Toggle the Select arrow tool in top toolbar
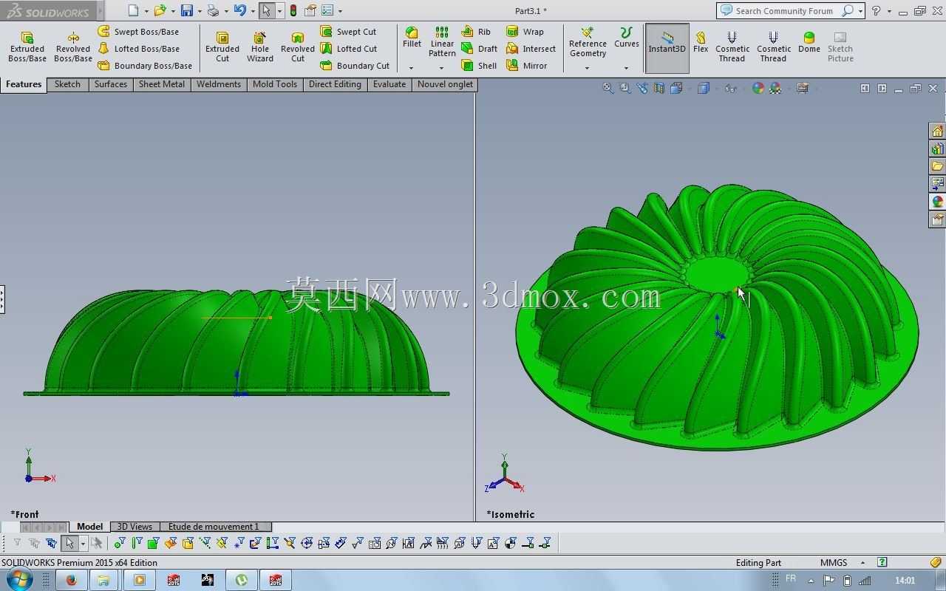The width and height of the screenshot is (946, 591). point(266,10)
